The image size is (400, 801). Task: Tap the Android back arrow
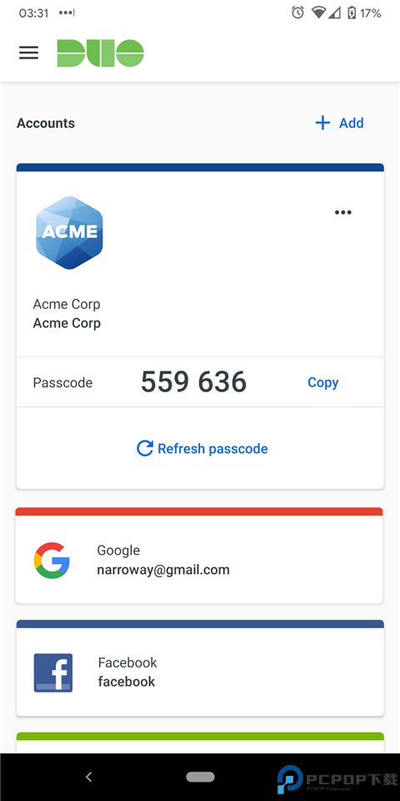pyautogui.click(x=89, y=777)
